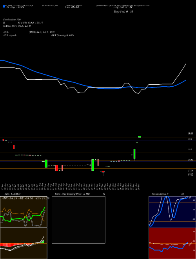Click the 'ADX & MACD' panel heading

pyautogui.click(x=13, y=194)
